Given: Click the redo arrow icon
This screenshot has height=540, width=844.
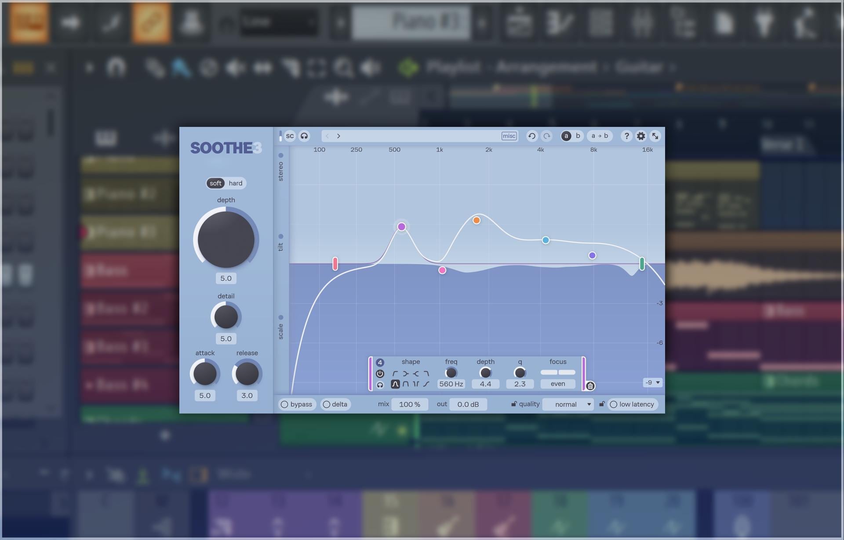Looking at the screenshot, I should coord(546,136).
